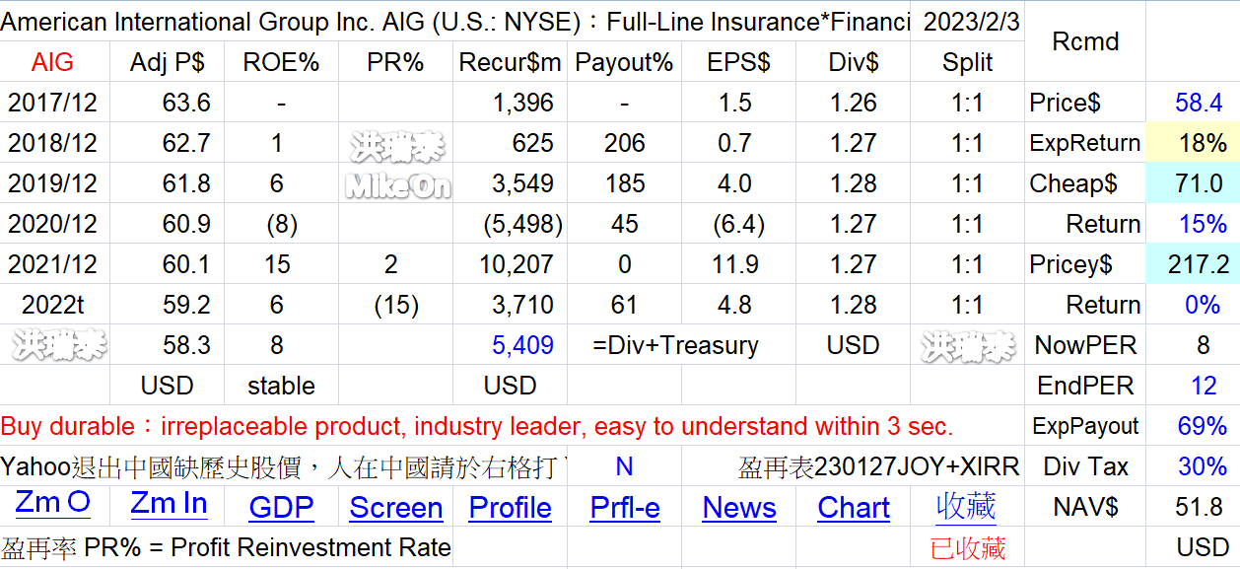The height and width of the screenshot is (569, 1240).
Task: Open the Zm O link
Action: click(x=53, y=504)
